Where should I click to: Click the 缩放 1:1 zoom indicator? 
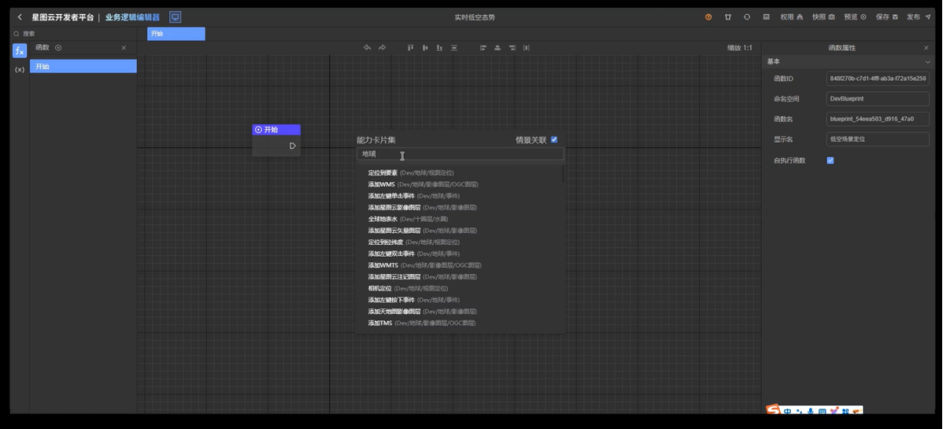[x=740, y=47]
